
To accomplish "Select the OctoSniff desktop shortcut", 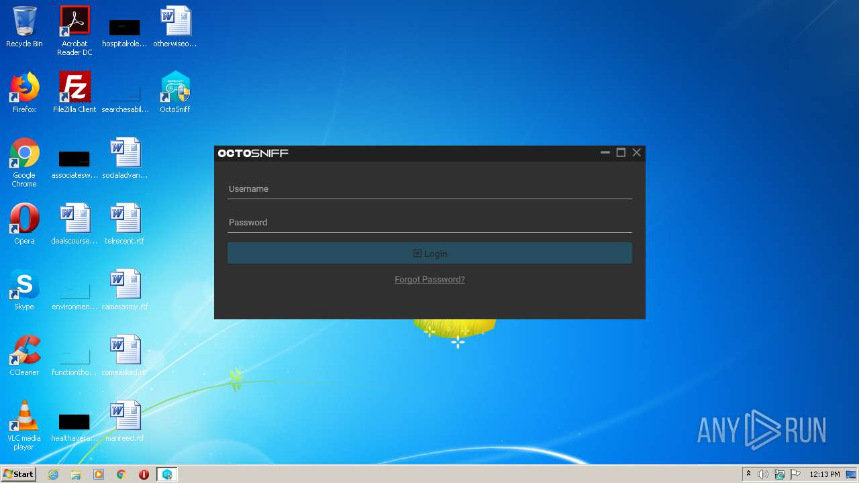I will [x=175, y=93].
